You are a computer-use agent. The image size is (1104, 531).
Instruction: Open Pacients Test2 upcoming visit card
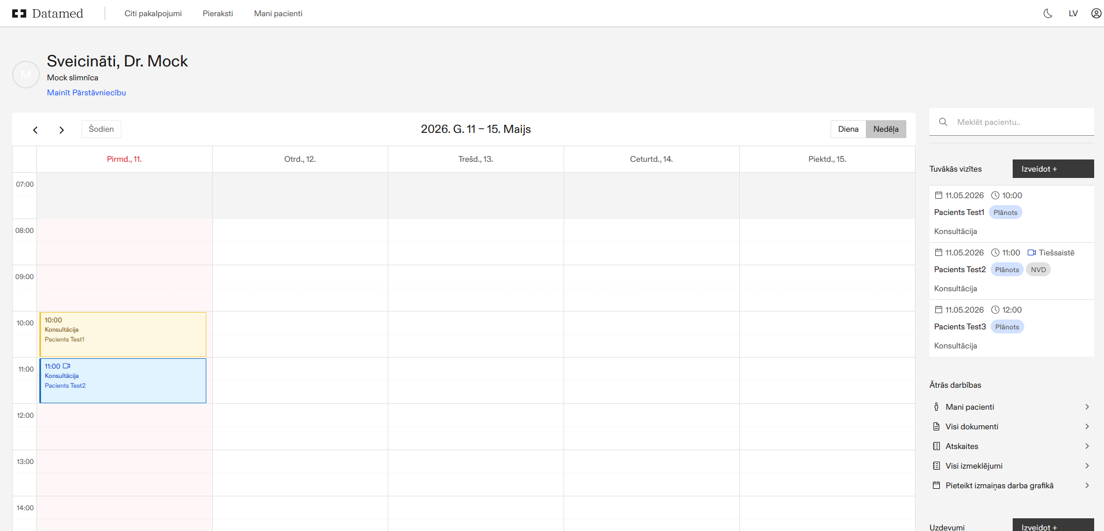pyautogui.click(x=1012, y=270)
